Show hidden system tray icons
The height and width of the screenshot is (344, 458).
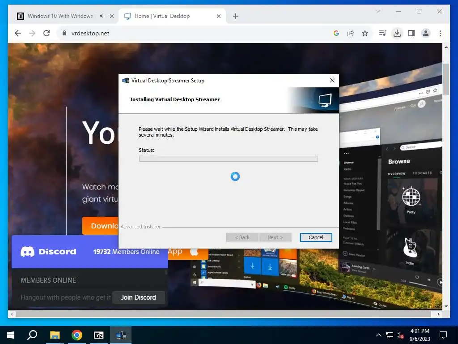pyautogui.click(x=378, y=335)
